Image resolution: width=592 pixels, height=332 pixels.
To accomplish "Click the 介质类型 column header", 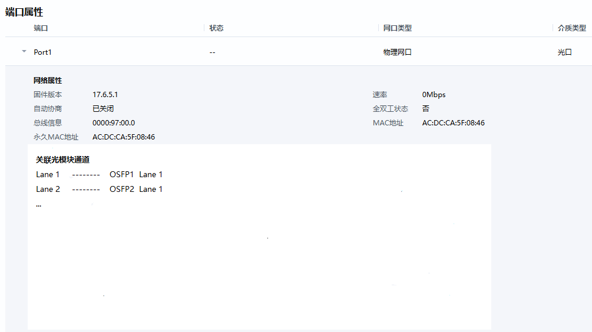I will (571, 28).
